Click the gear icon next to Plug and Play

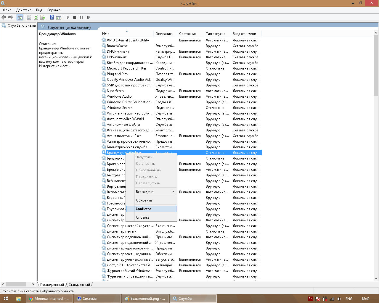point(104,74)
